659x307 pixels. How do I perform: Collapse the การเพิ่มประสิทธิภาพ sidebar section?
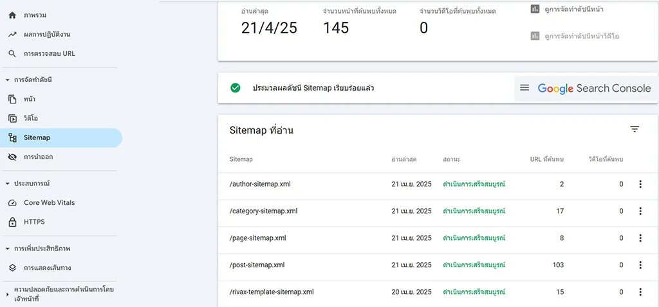pos(7,249)
